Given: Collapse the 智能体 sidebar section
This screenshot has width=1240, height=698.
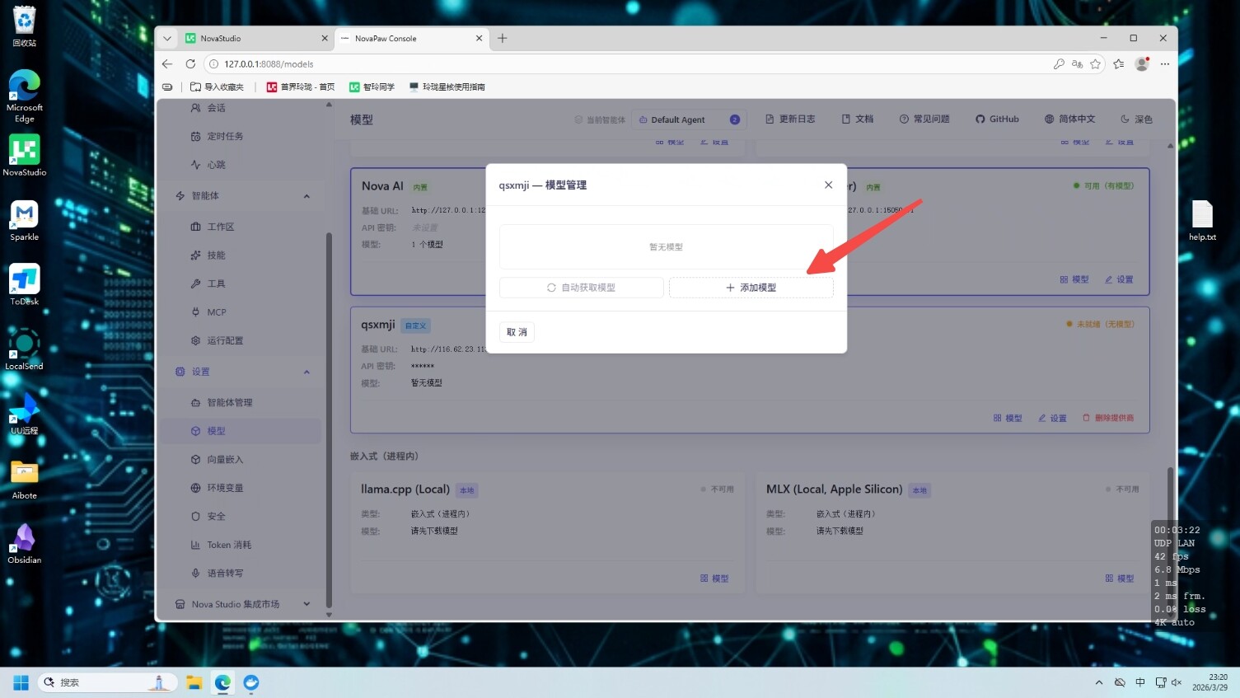Looking at the screenshot, I should coord(306,196).
